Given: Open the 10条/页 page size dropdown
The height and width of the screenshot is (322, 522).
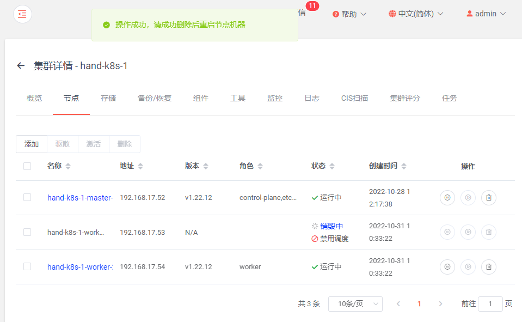Looking at the screenshot, I should point(355,303).
